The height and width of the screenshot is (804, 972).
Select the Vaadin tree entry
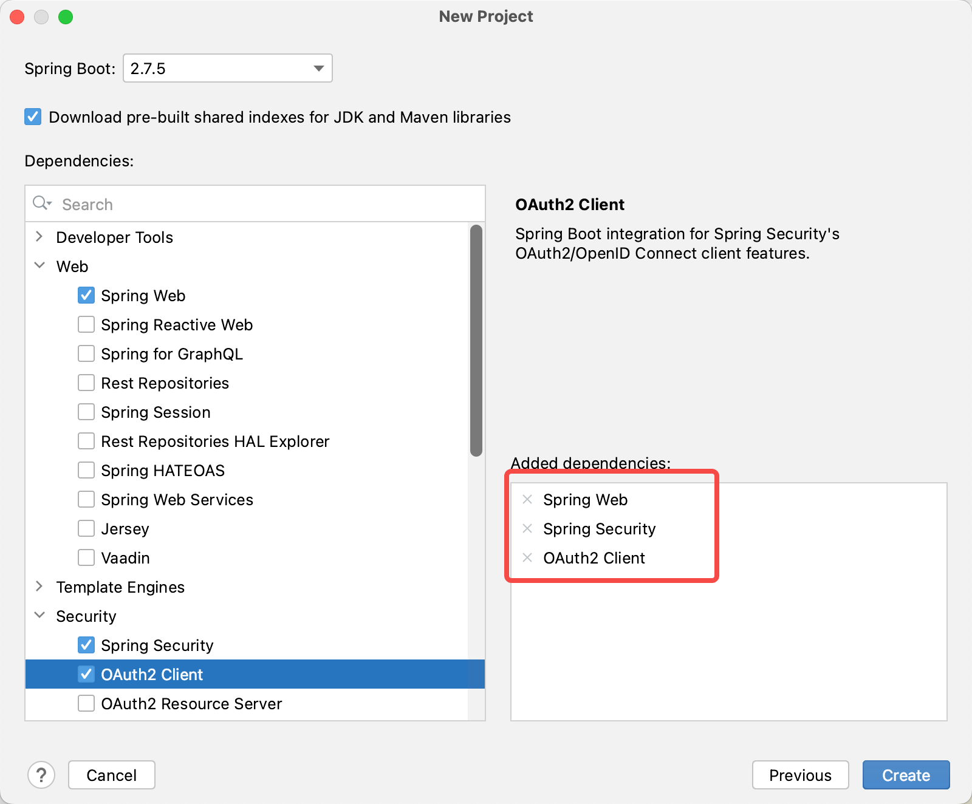click(125, 557)
